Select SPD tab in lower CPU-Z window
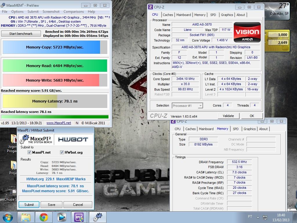 (236, 129)
